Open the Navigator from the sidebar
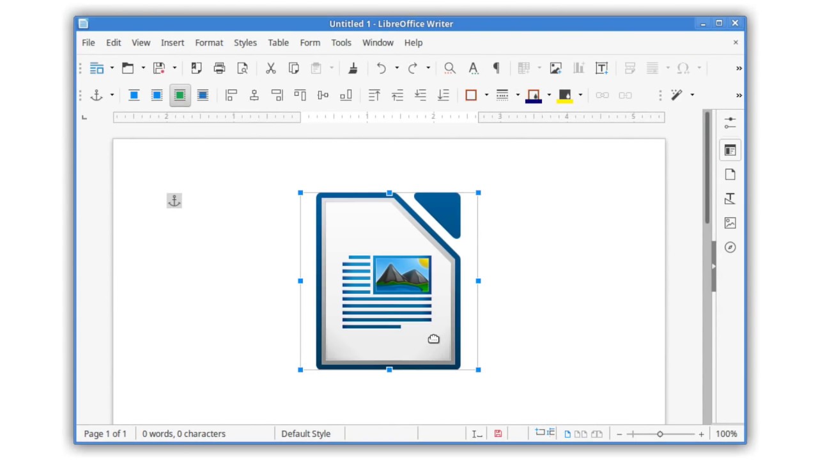This screenshot has height=460, width=818. (730, 247)
